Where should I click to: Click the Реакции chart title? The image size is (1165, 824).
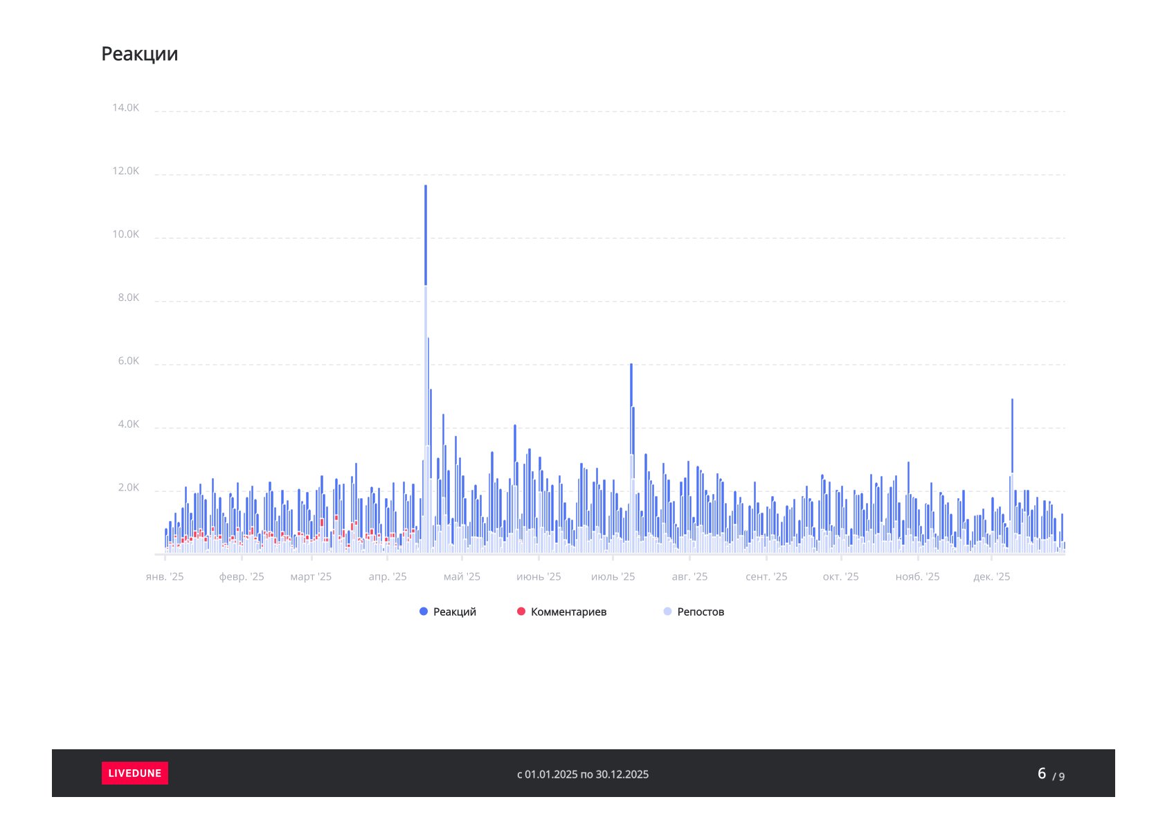(140, 54)
